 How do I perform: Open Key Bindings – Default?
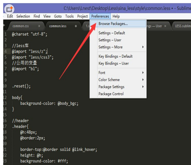point(118,56)
